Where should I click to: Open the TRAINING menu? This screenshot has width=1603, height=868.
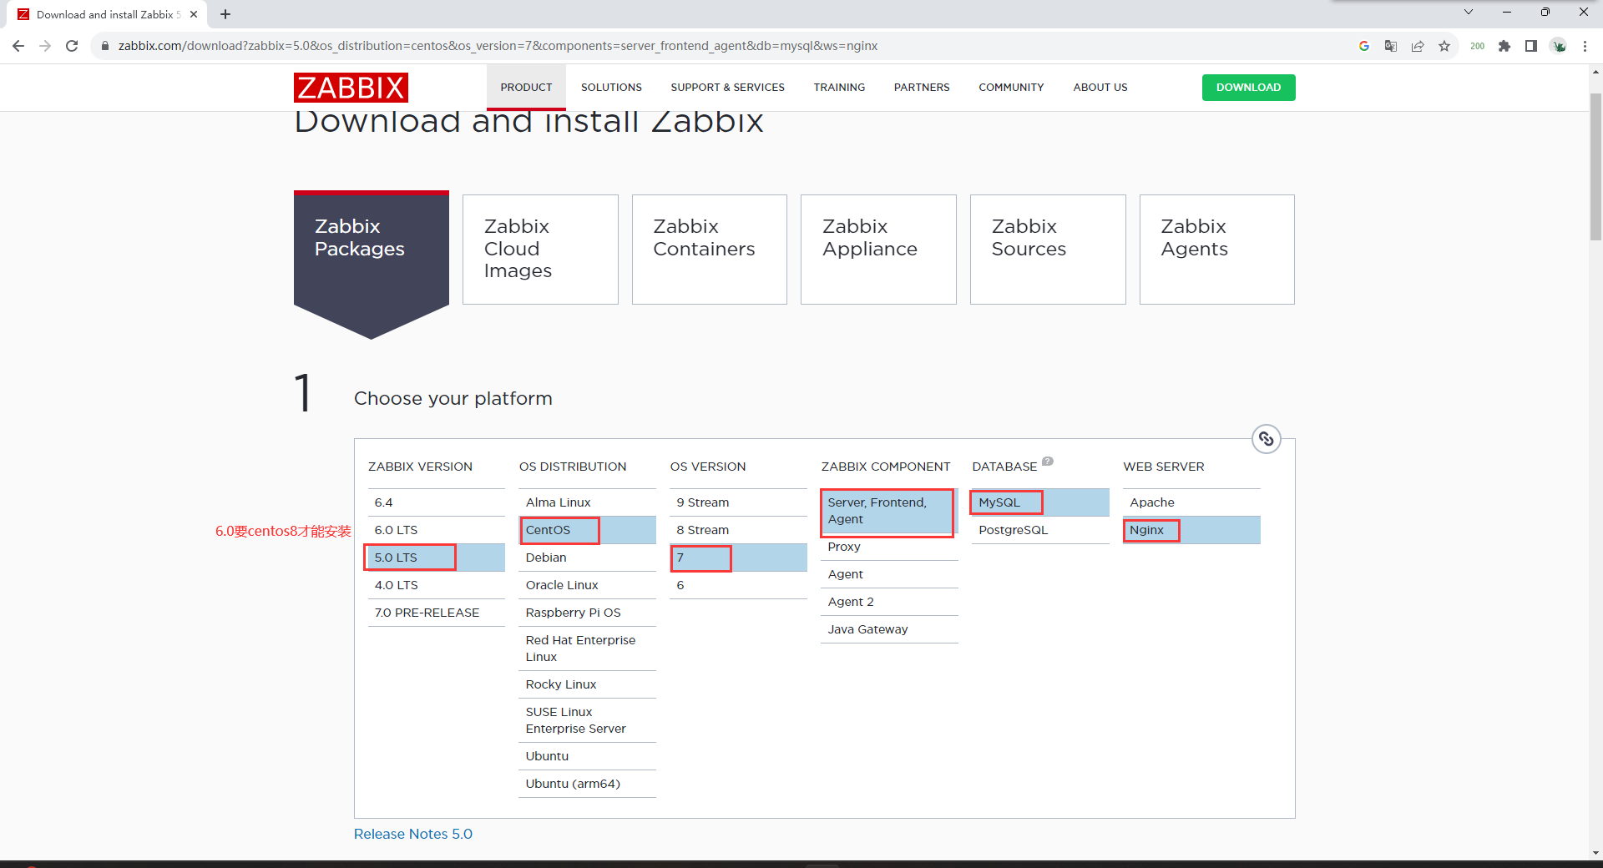tap(839, 88)
